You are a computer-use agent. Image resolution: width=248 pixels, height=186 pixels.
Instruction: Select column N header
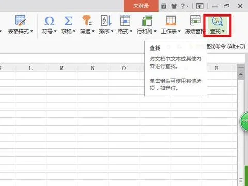point(93,68)
